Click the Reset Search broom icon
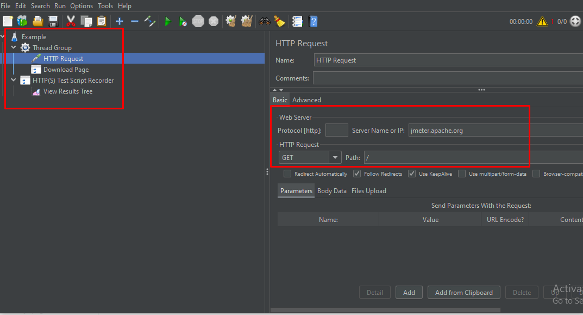Screen dimensions: 583x315 tap(279, 21)
